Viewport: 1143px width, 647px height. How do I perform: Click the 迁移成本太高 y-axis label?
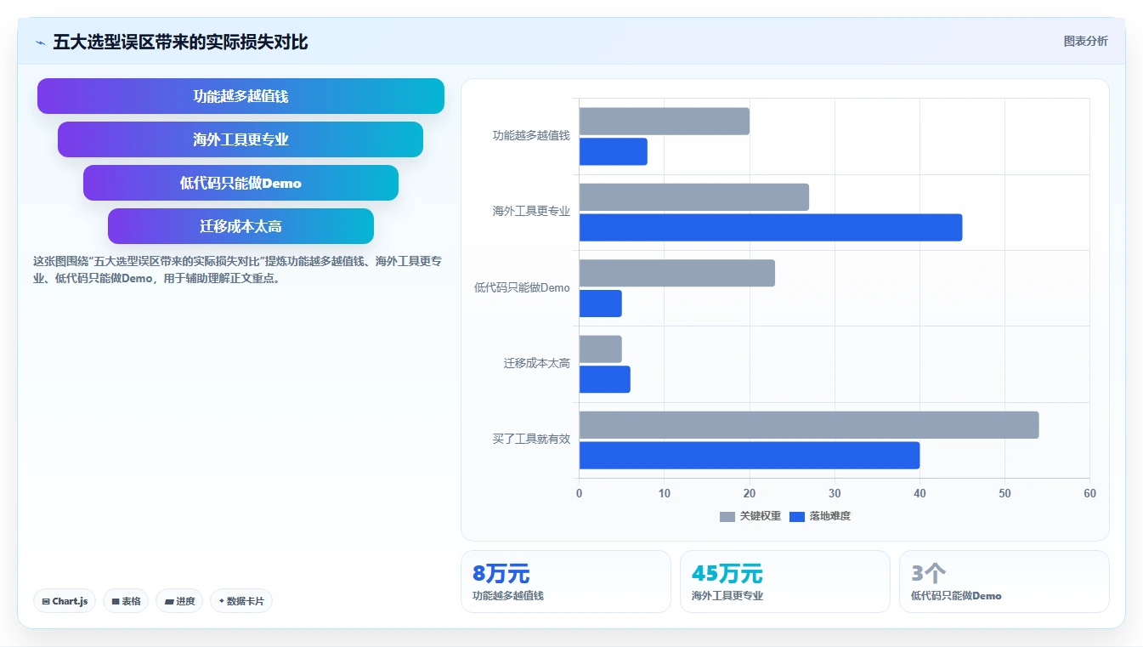[536, 363]
